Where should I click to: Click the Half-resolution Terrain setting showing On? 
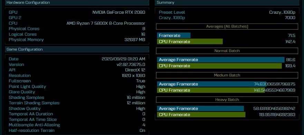point(77,131)
